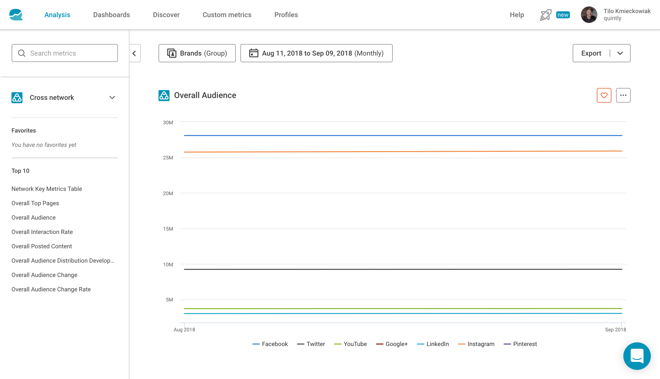Screen dimensions: 660x379
Task: Click the Export dropdown arrow icon
Action: tap(621, 53)
